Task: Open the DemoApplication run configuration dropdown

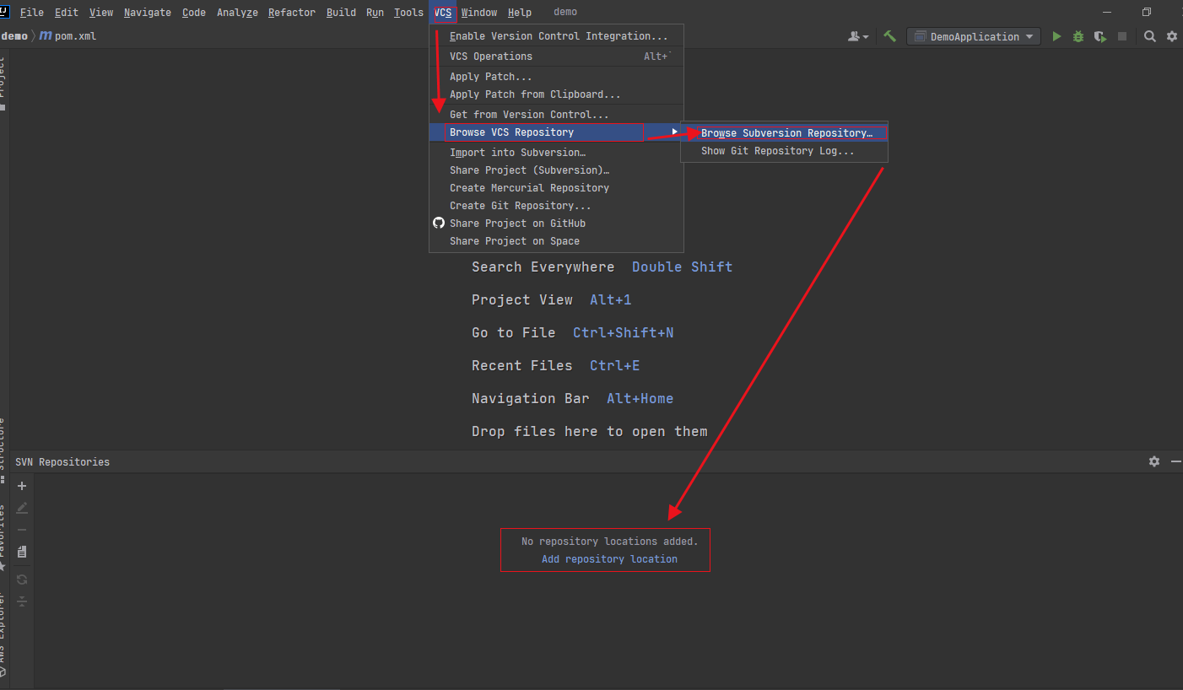Action: point(975,36)
